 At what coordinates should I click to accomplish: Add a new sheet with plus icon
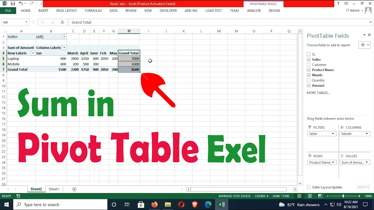pos(74,189)
